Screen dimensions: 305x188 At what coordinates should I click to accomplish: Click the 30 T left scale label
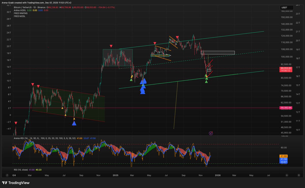pyautogui.click(x=9, y=12)
